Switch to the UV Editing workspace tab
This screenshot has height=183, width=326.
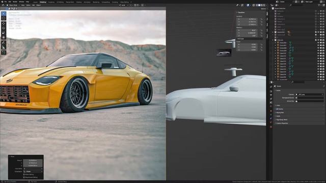point(60,2)
